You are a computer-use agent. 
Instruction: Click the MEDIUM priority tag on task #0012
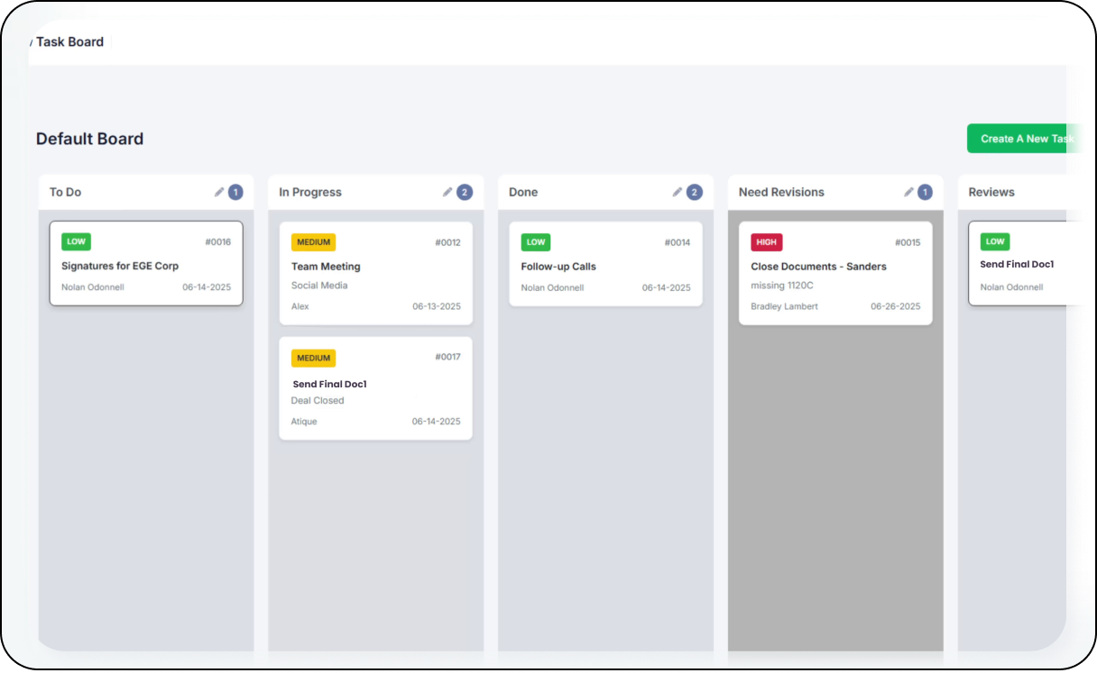[313, 242]
